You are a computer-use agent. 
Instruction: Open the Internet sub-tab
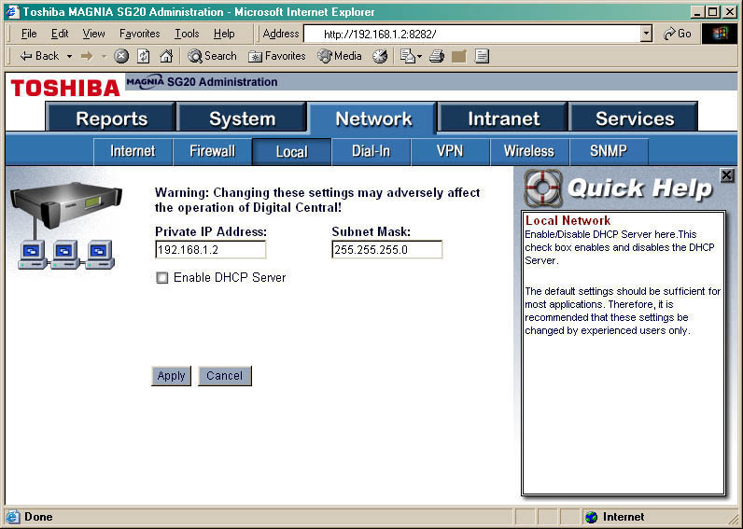point(133,151)
